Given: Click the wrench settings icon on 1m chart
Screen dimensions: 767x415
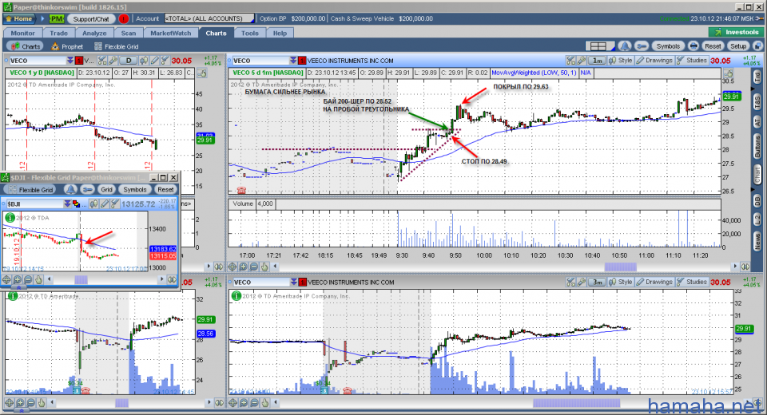Looking at the screenshot, I should coord(581,61).
